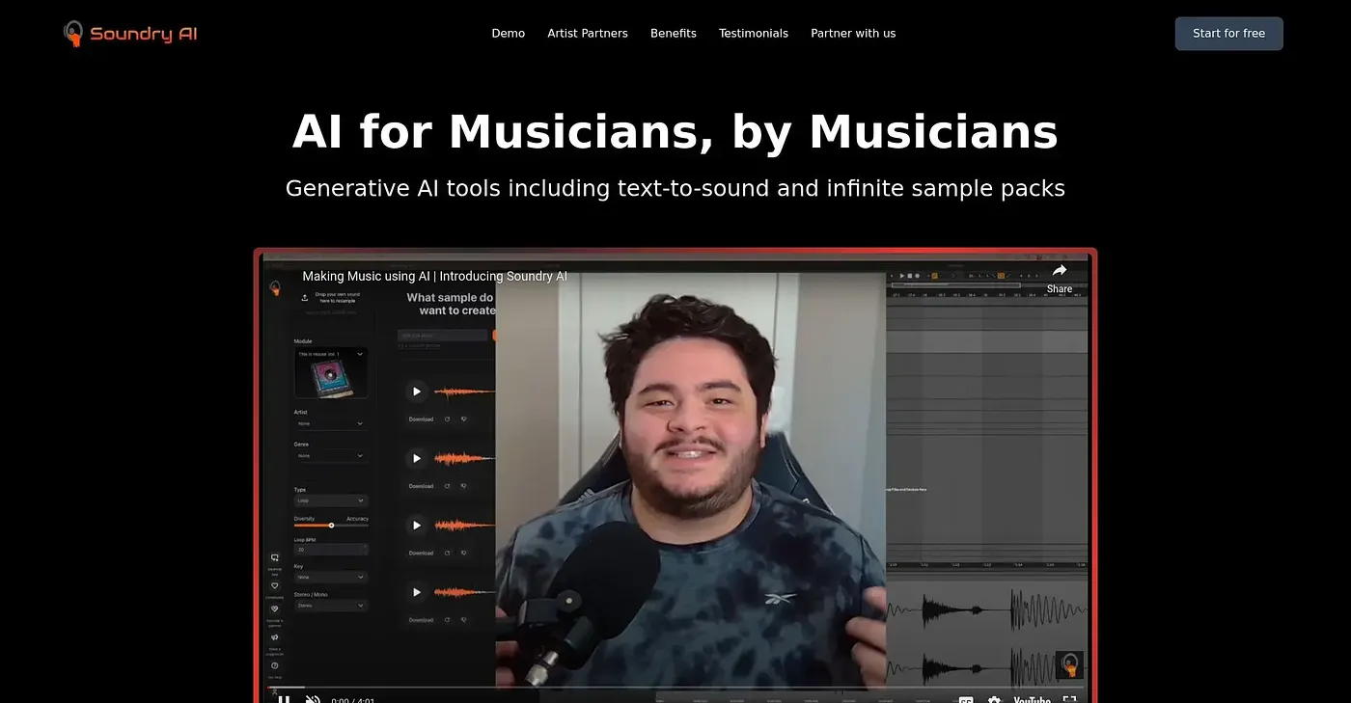Click thumbs-down icon beside fourth Download
Screen dimensions: 1351x703
coord(464,620)
